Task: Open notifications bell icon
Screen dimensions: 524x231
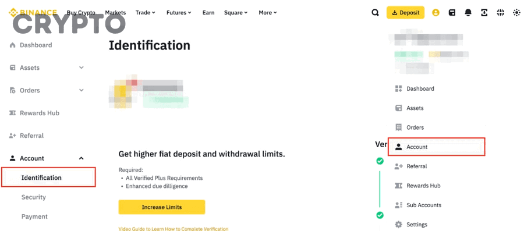Action: (468, 13)
